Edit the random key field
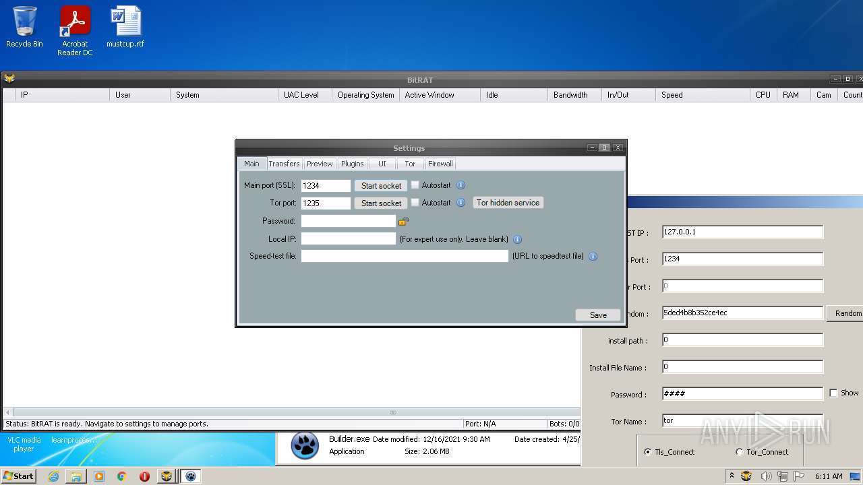The width and height of the screenshot is (863, 485). (742, 313)
